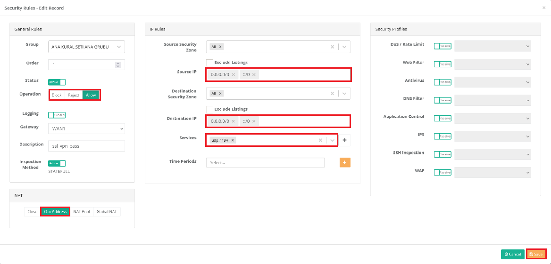Close the Edit Record dialog
Viewport: 551px width, 264px height.
coord(544,8)
